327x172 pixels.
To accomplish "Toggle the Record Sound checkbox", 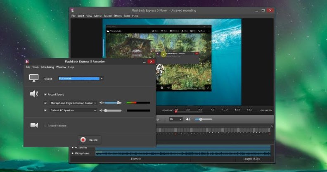I will [x=45, y=94].
